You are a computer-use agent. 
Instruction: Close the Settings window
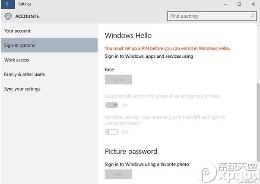click(x=253, y=4)
